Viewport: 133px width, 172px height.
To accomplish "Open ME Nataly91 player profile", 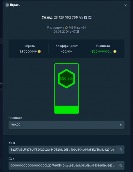I will pyautogui.click(x=77, y=28).
